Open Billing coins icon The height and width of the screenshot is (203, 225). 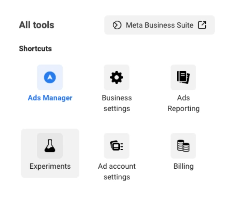point(183,146)
